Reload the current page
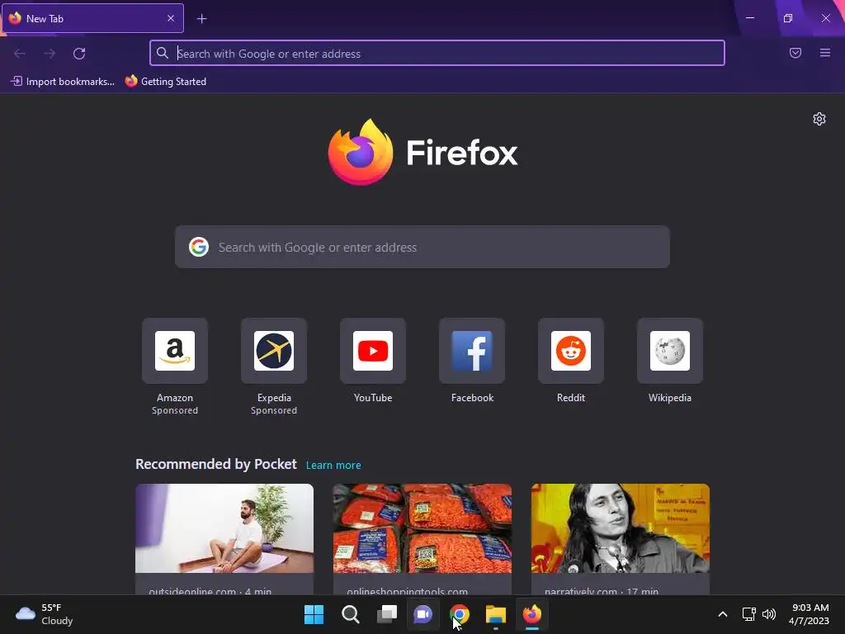The image size is (845, 634). (79, 54)
